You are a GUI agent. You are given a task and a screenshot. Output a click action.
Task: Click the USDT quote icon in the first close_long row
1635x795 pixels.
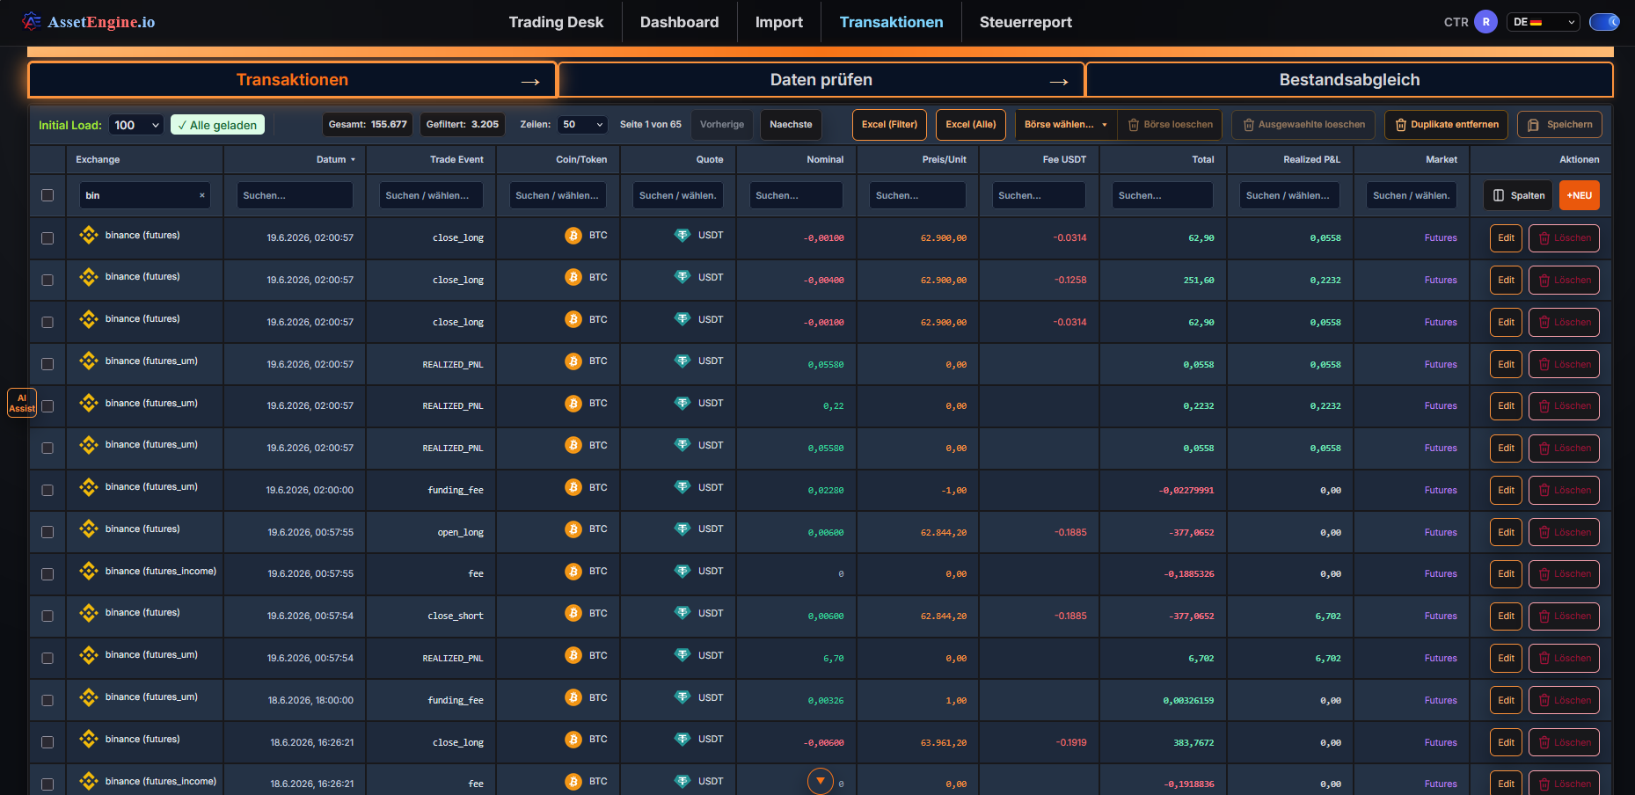682,235
